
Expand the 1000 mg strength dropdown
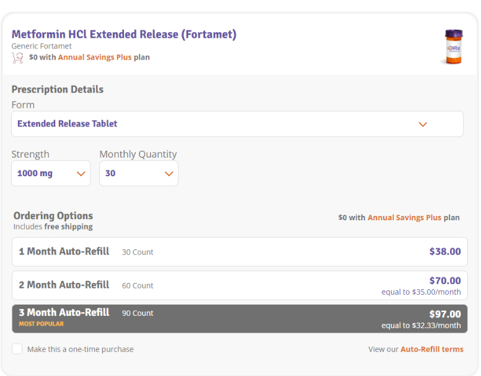tap(51, 174)
